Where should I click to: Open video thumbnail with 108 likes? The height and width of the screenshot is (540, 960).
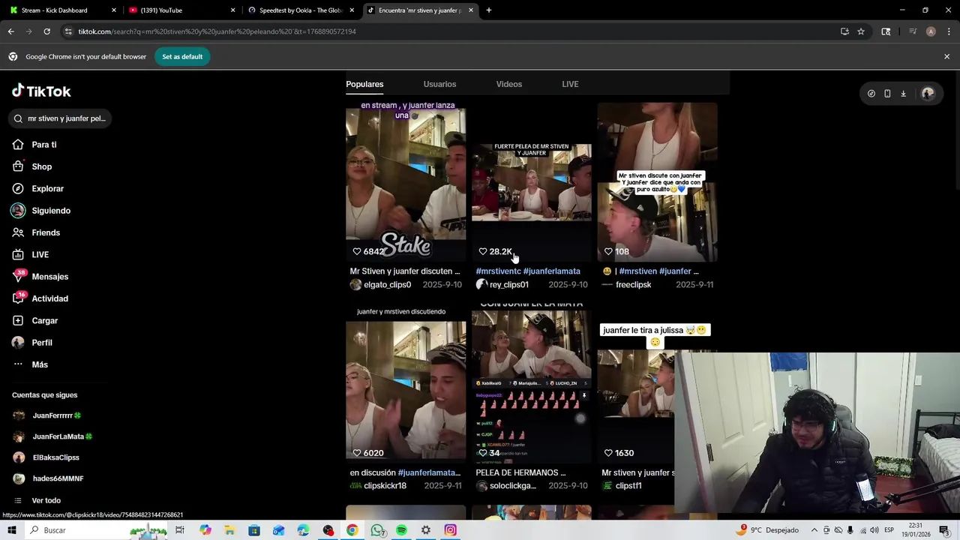click(657, 181)
